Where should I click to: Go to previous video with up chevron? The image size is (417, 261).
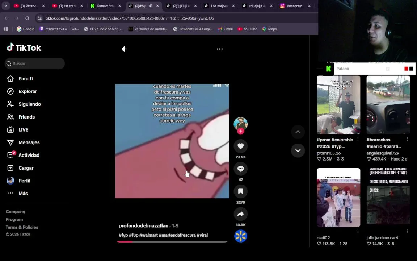coord(298,132)
